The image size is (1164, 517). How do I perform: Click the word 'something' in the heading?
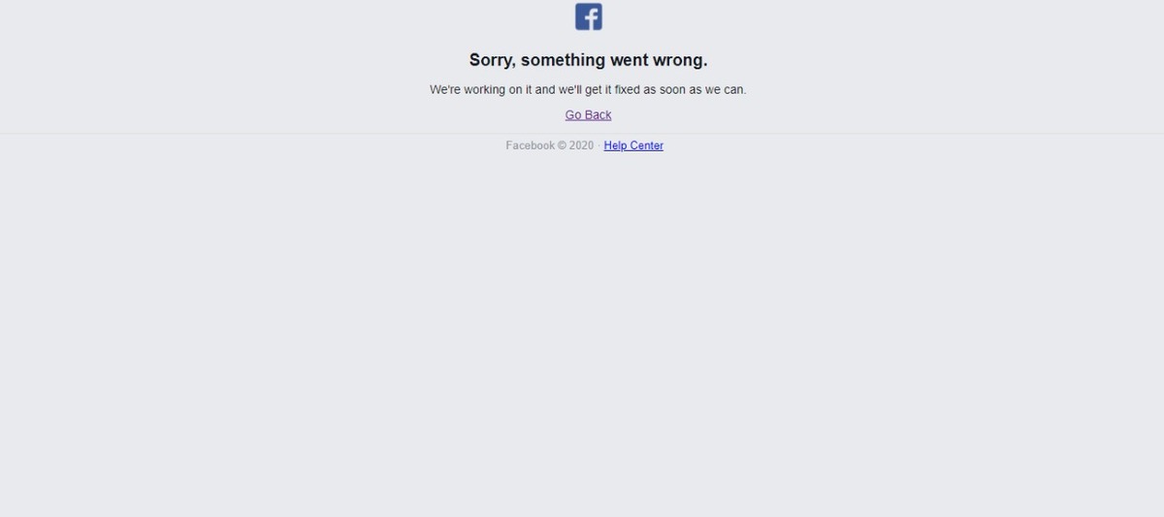tap(563, 60)
